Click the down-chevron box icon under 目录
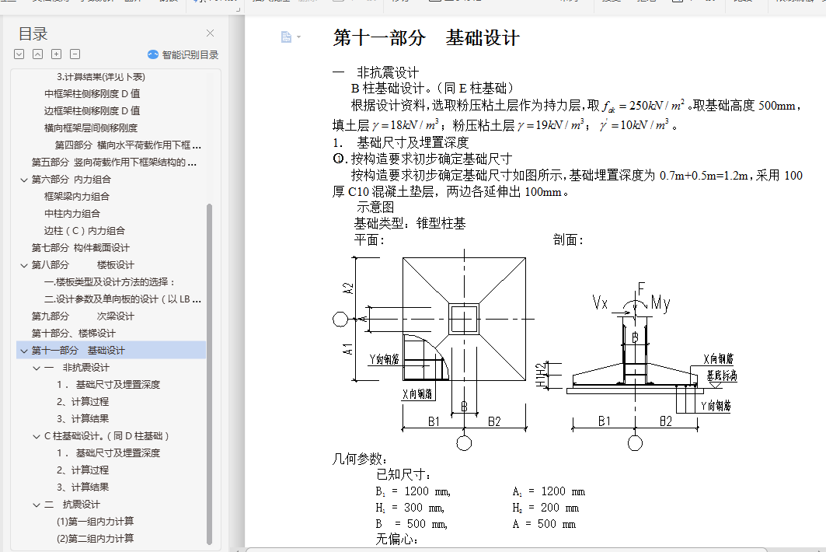This screenshot has height=552, width=826. pyautogui.click(x=19, y=54)
